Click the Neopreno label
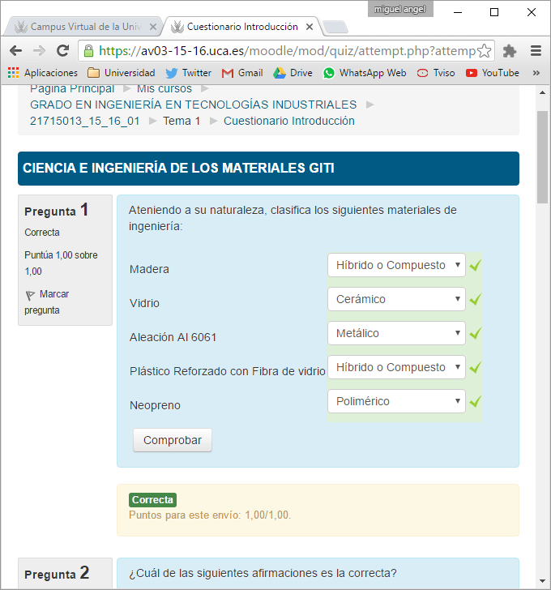 155,405
